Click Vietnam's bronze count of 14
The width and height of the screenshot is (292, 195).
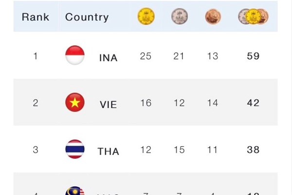pyautogui.click(x=212, y=103)
